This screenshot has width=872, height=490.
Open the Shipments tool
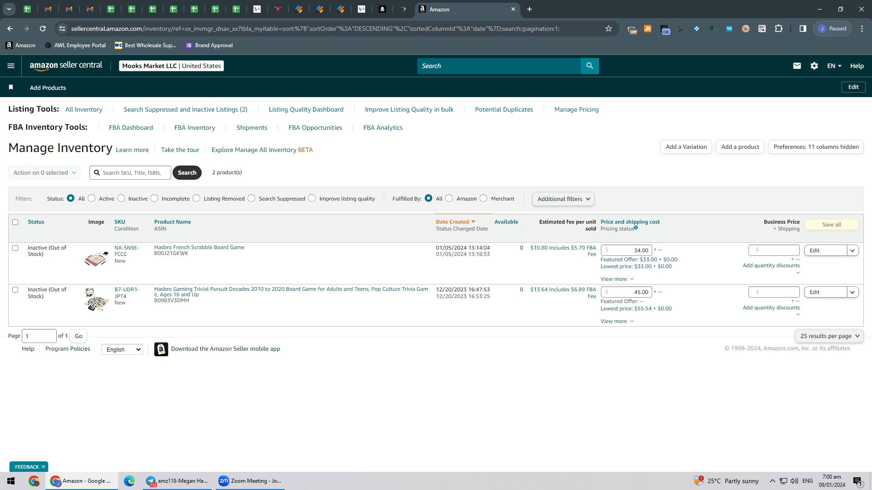[x=252, y=127]
